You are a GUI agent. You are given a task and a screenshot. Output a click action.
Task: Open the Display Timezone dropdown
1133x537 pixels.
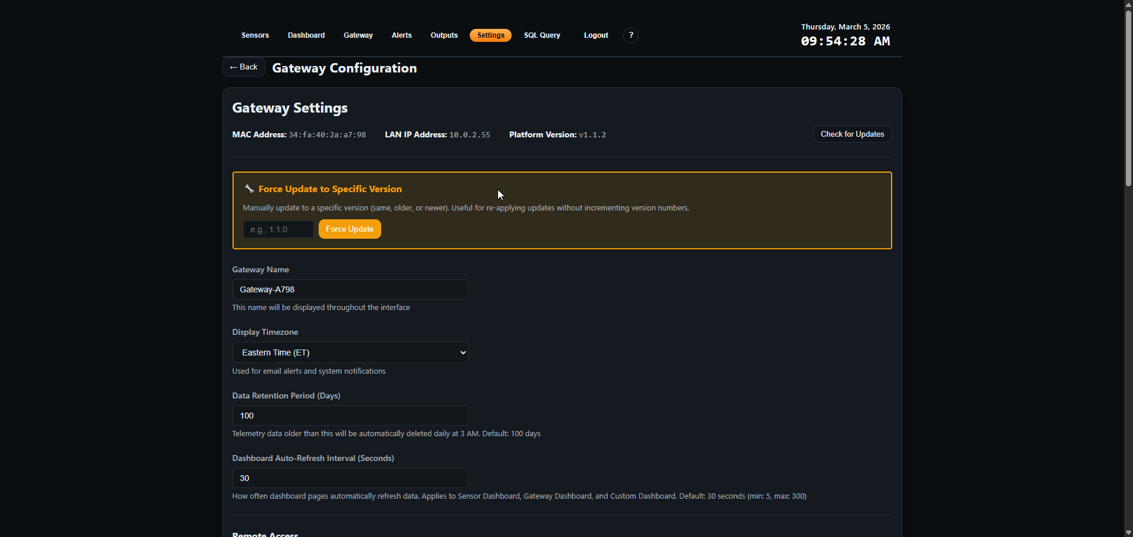click(350, 352)
